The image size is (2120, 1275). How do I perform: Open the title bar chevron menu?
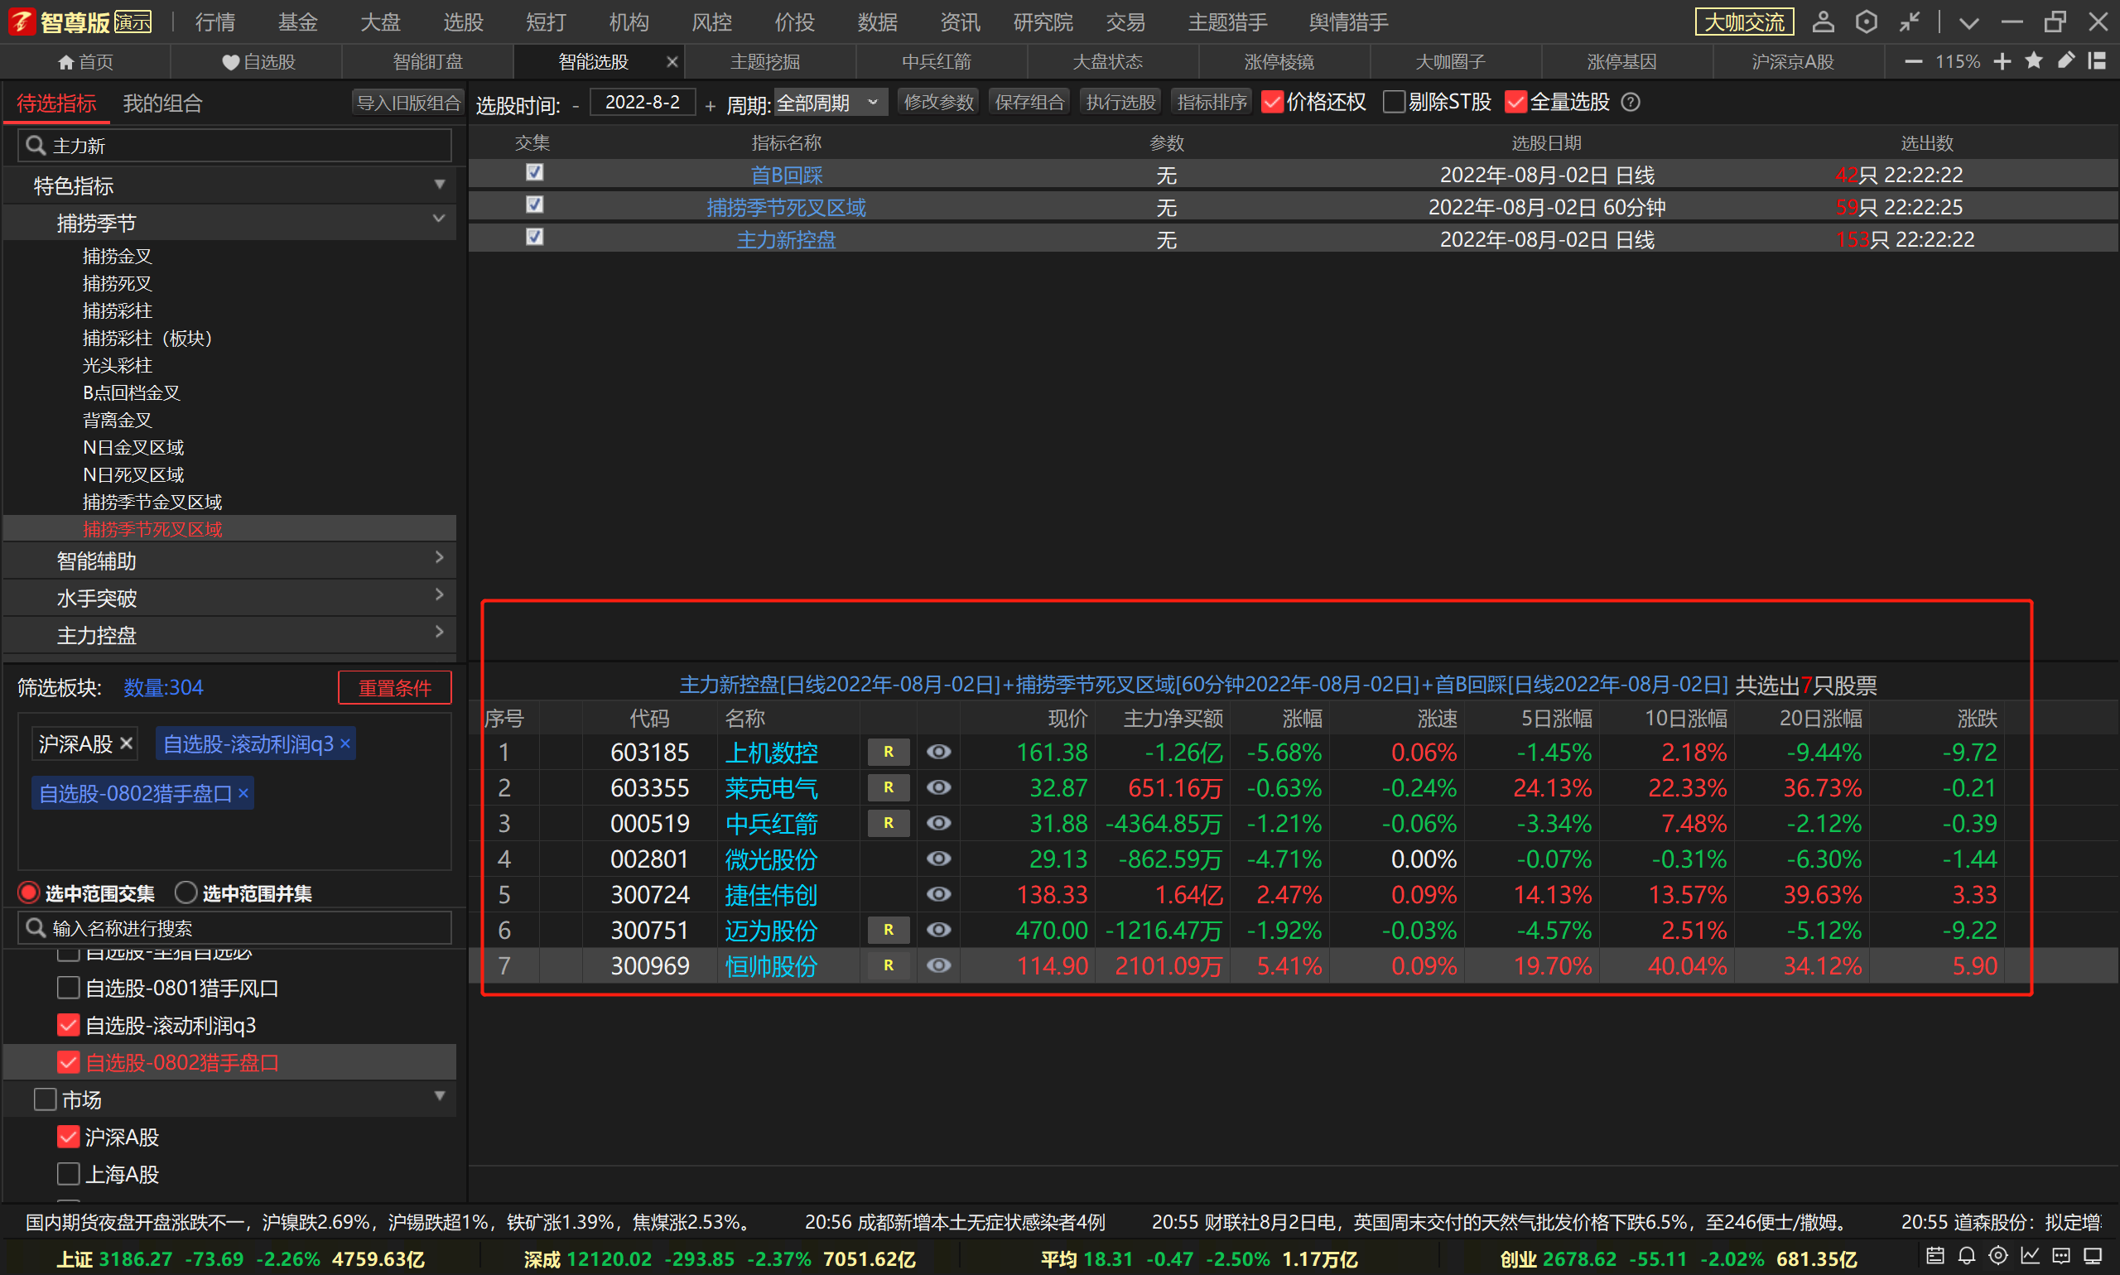click(1968, 23)
